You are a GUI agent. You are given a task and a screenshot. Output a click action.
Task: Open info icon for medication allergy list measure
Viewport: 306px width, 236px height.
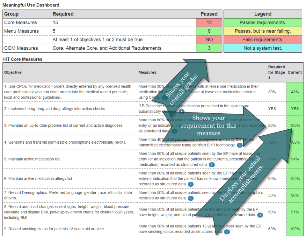tap(191, 184)
